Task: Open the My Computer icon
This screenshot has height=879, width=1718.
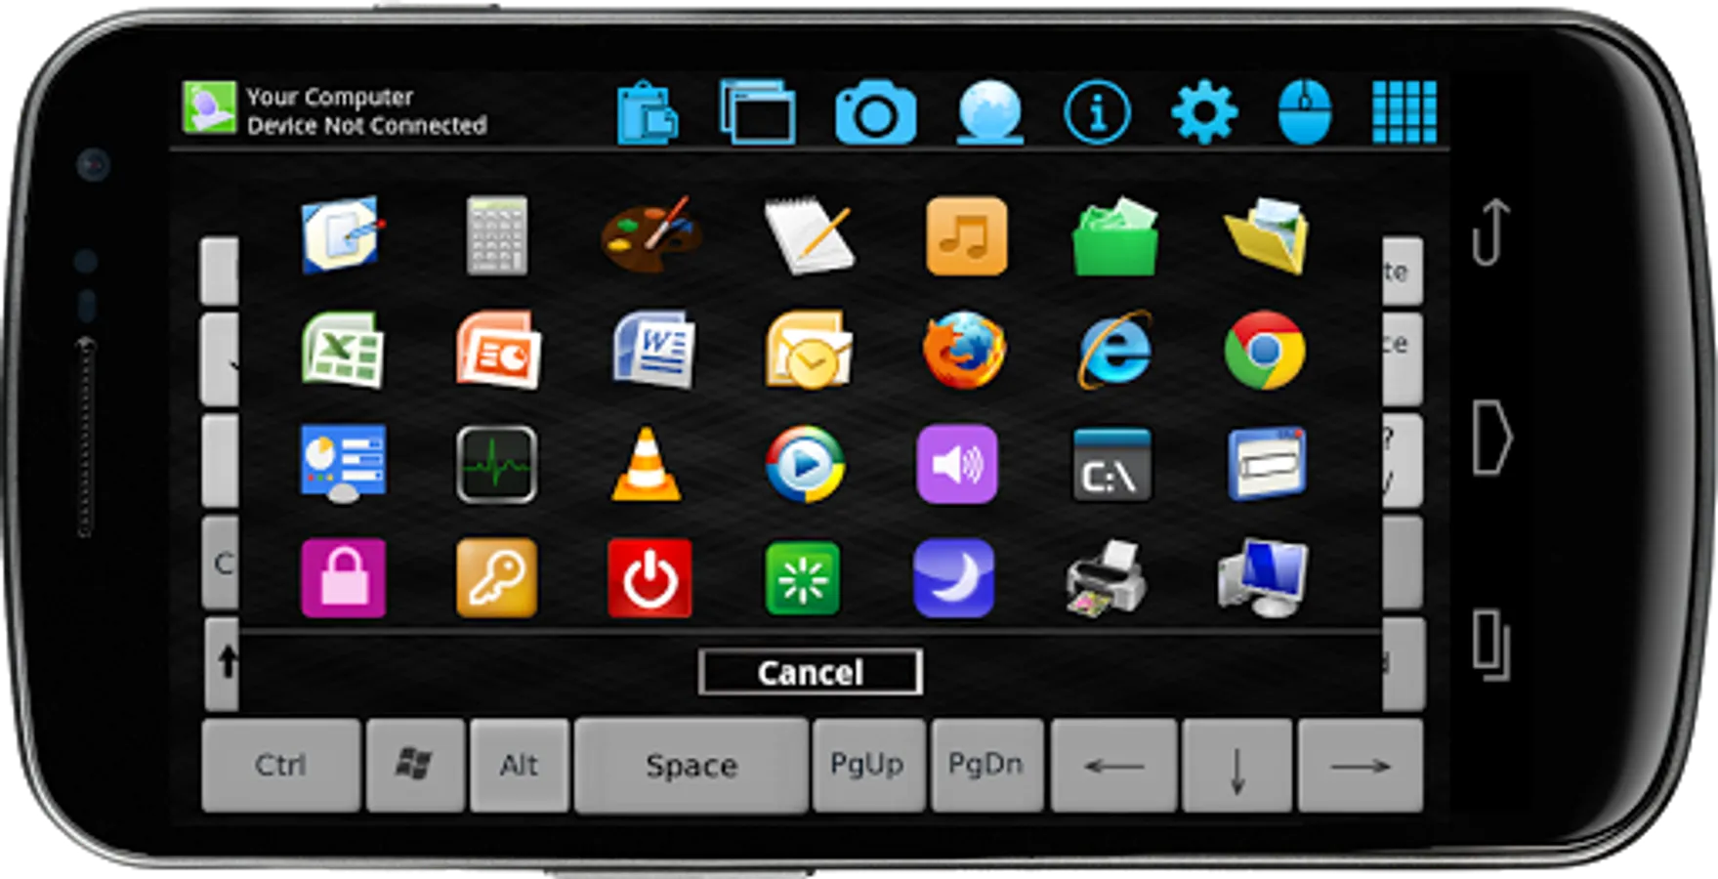Action: click(1263, 578)
